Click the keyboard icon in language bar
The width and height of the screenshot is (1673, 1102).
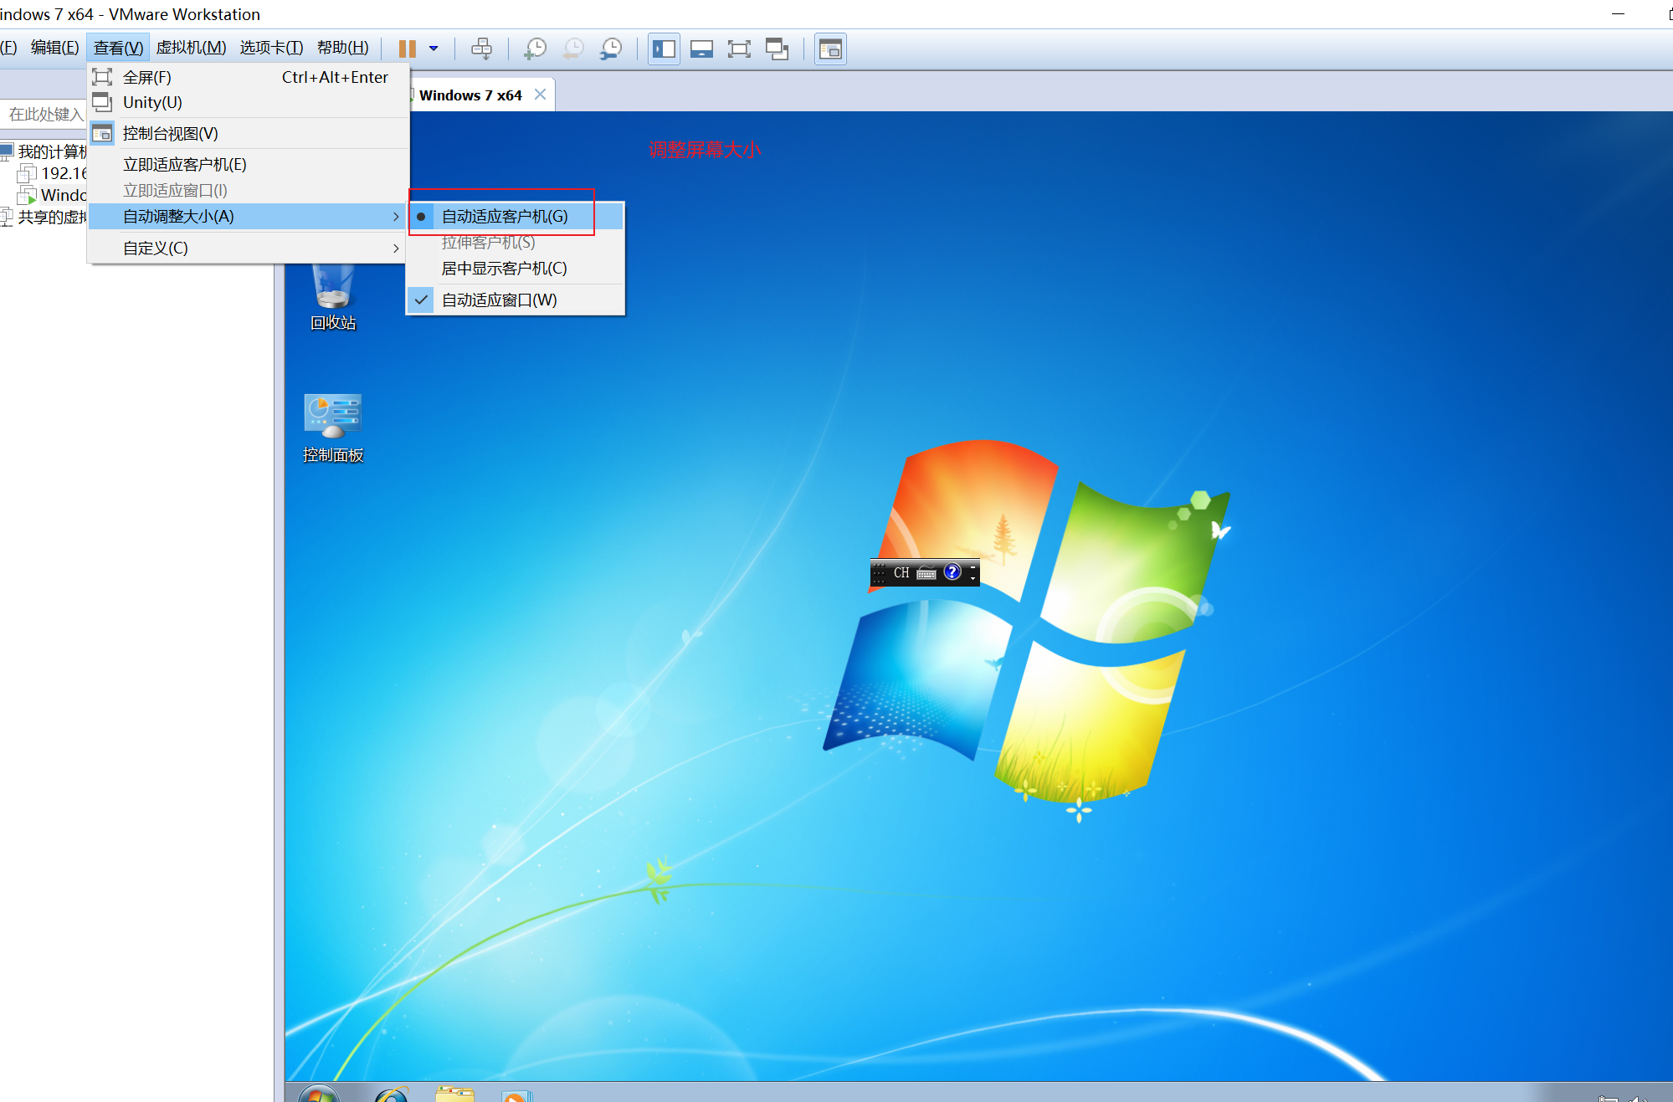pos(926,573)
